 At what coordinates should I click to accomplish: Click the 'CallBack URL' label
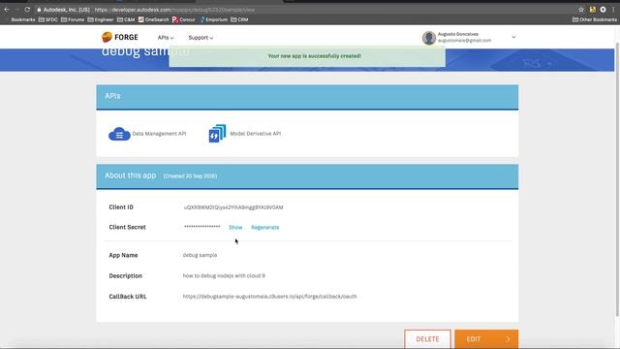pyautogui.click(x=127, y=297)
